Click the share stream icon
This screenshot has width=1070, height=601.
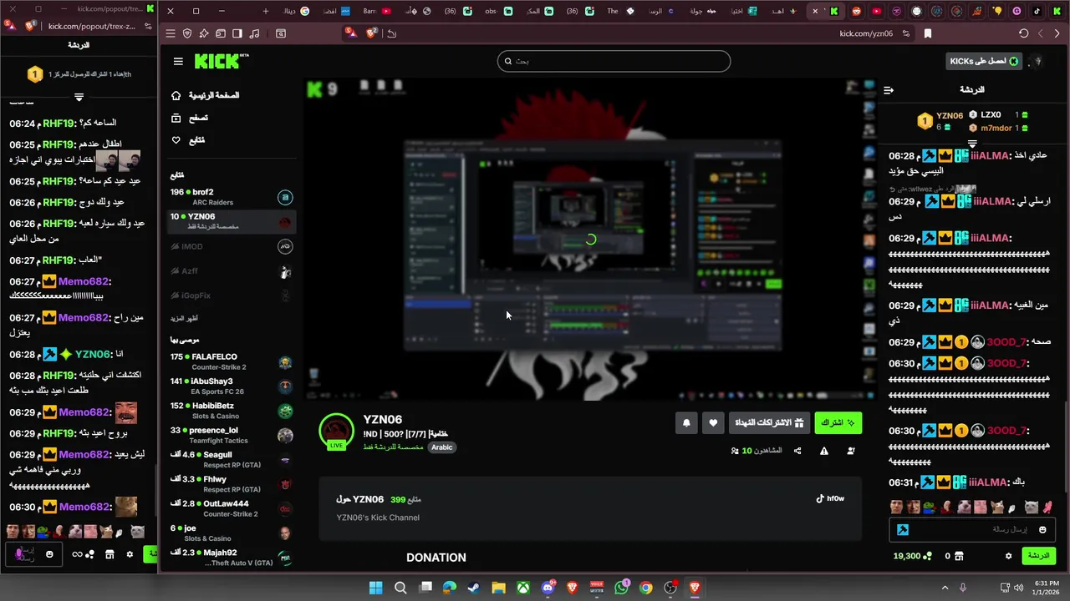(797, 451)
